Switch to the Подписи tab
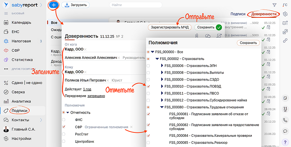This screenshot has width=291, height=147. point(238,14)
